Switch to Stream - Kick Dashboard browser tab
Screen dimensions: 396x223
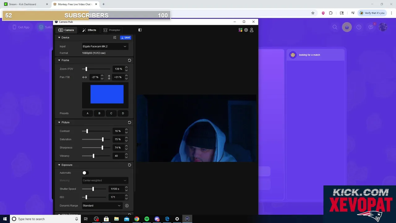26,4
